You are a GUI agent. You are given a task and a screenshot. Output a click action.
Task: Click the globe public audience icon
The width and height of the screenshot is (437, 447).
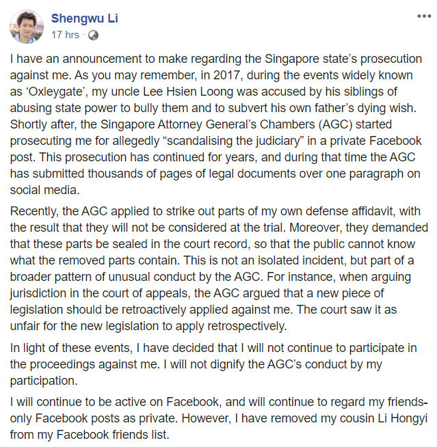[92, 34]
